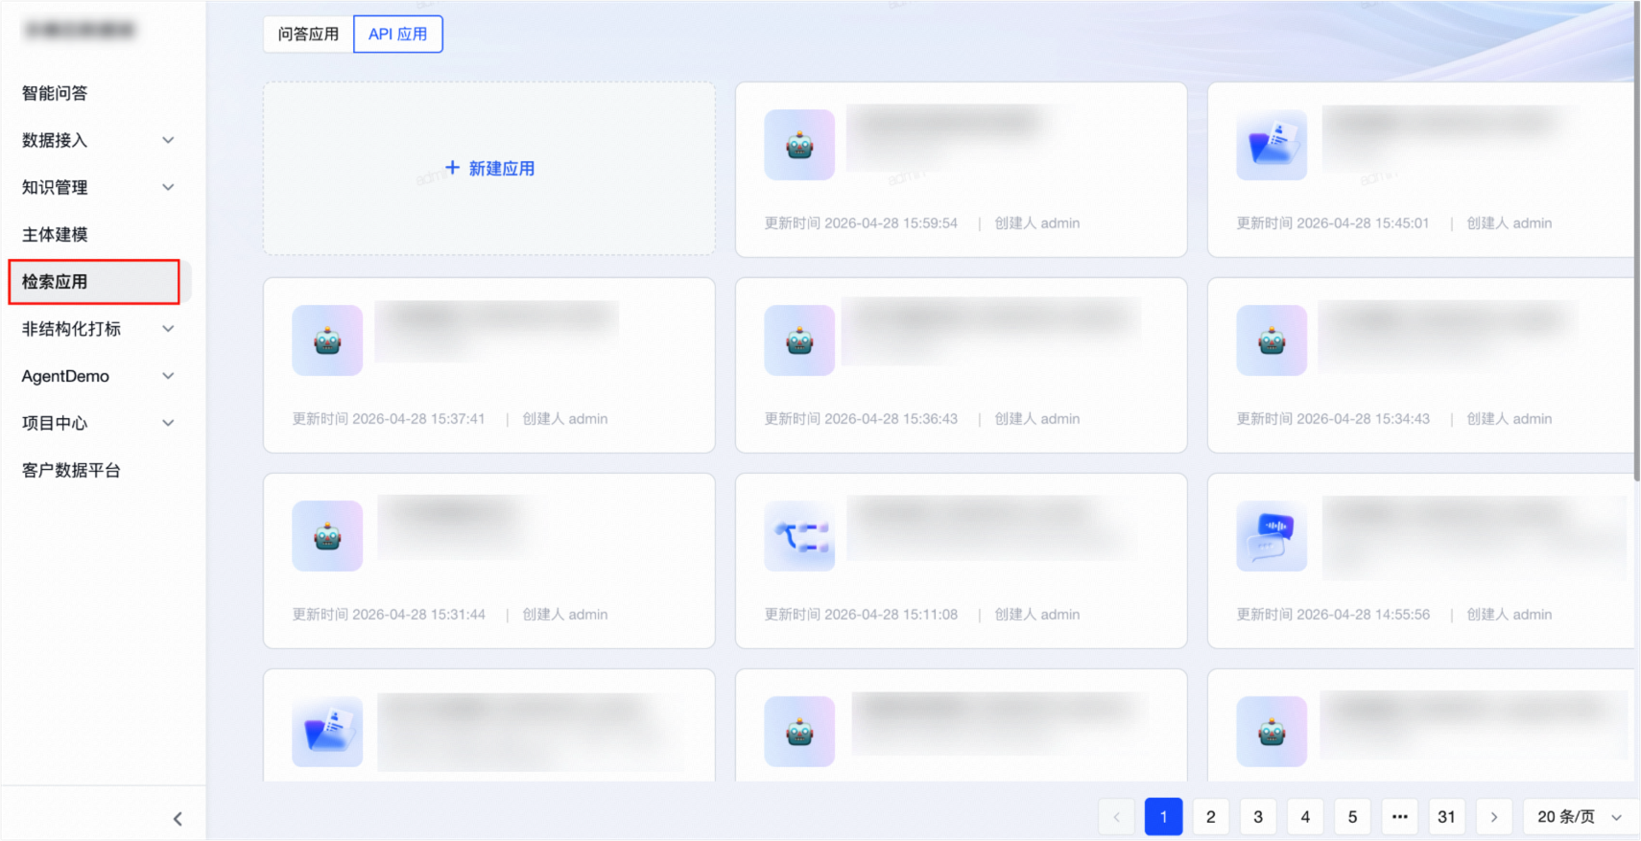Click 创建人 admin on the 15:59:54 card
1641x841 pixels.
1037,223
